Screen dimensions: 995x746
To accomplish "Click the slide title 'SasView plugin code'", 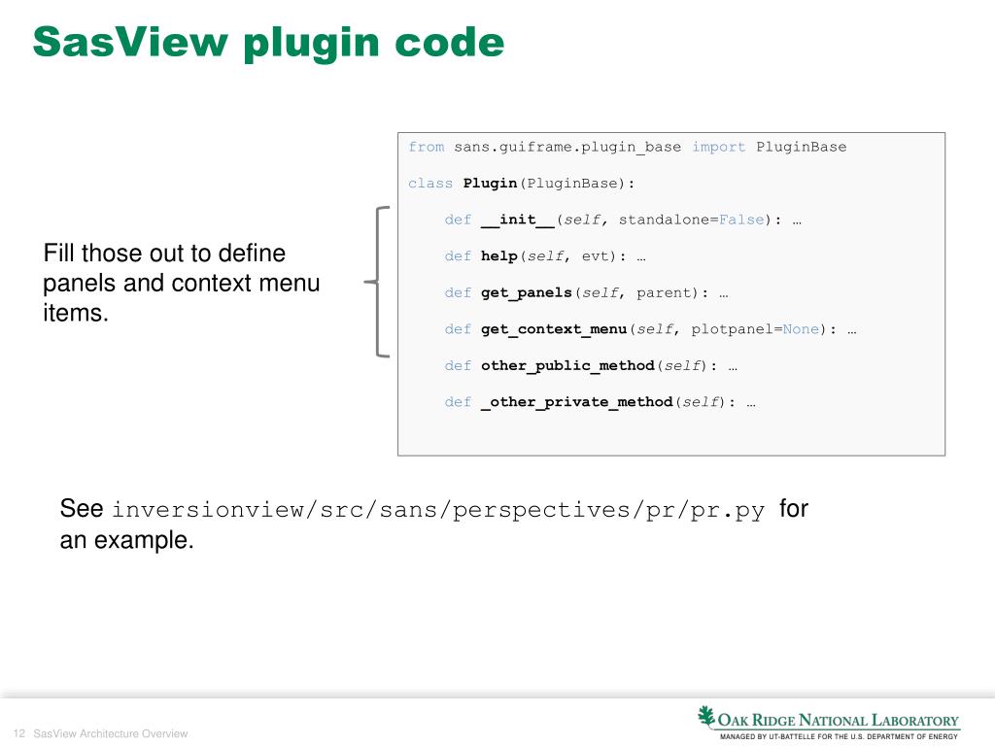I will 268,43.
